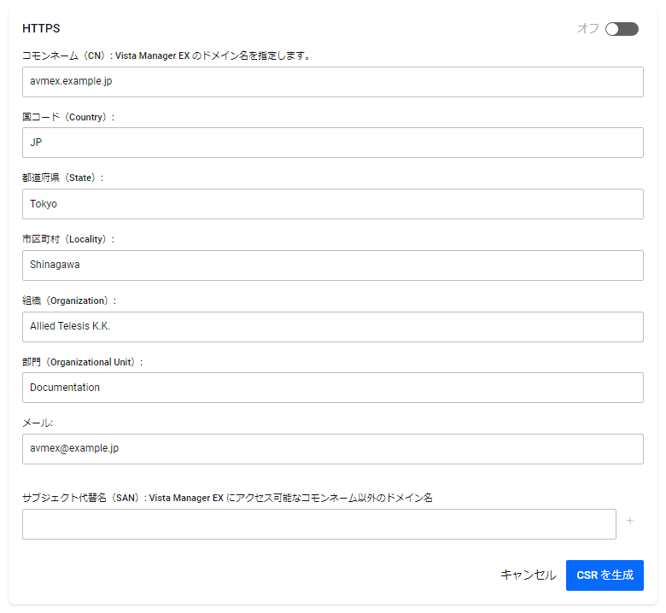Click the plus icon to add SAN
Screen dimensions: 666x613
click(x=630, y=521)
